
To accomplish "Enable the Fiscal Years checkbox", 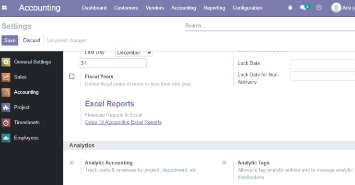I will 71,76.
